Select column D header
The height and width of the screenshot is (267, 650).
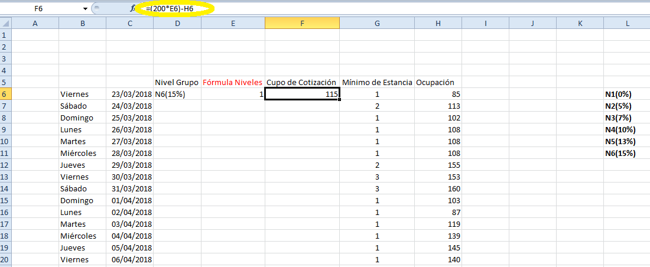177,23
